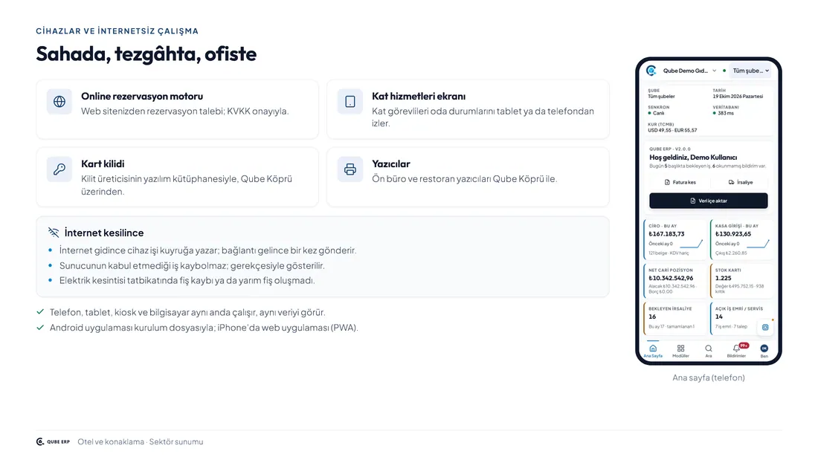Click the printer icon beside Yazıcılar

(350, 169)
